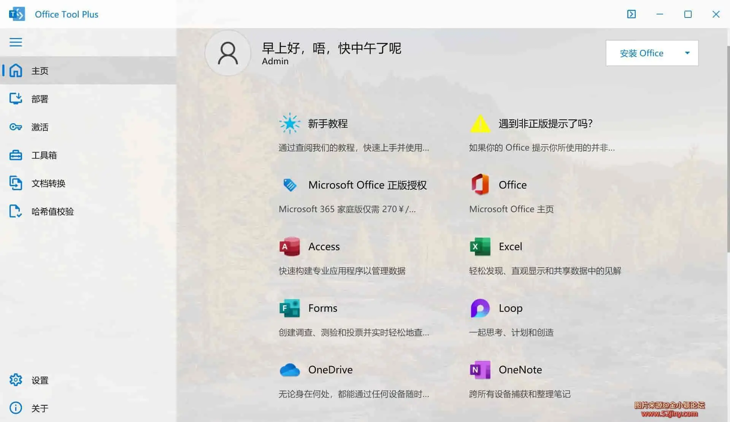
Task: Open the 新手教程 tutorial link
Action: [x=328, y=124]
